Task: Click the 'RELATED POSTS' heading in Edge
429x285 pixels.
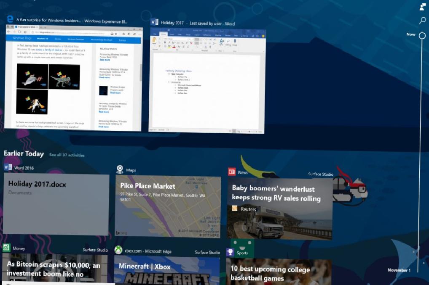Action: pos(108,49)
